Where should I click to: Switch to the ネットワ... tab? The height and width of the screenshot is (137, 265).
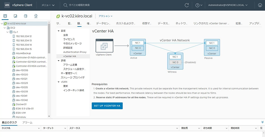pos(181,24)
